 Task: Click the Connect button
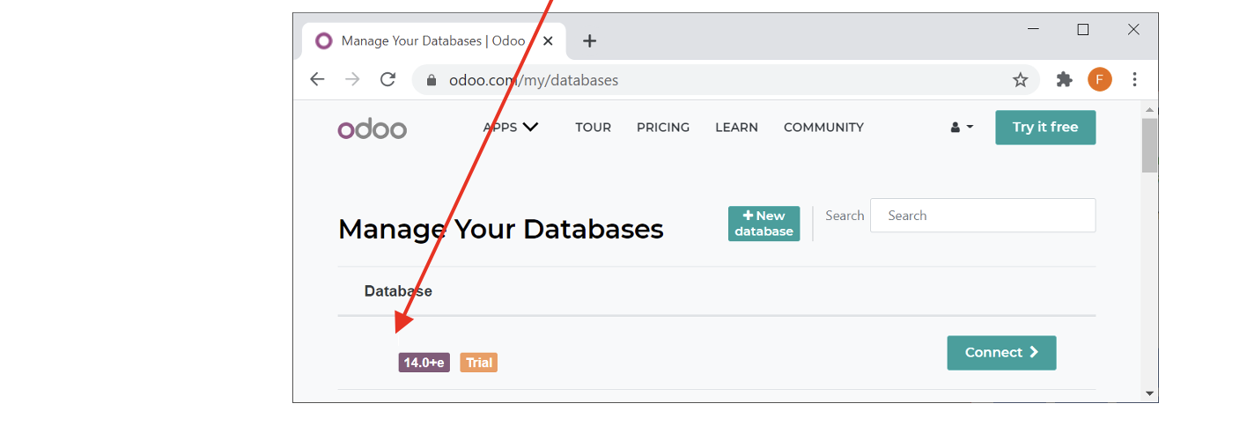pyautogui.click(x=1001, y=353)
